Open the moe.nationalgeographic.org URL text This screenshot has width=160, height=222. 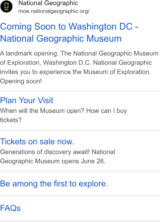click(54, 11)
